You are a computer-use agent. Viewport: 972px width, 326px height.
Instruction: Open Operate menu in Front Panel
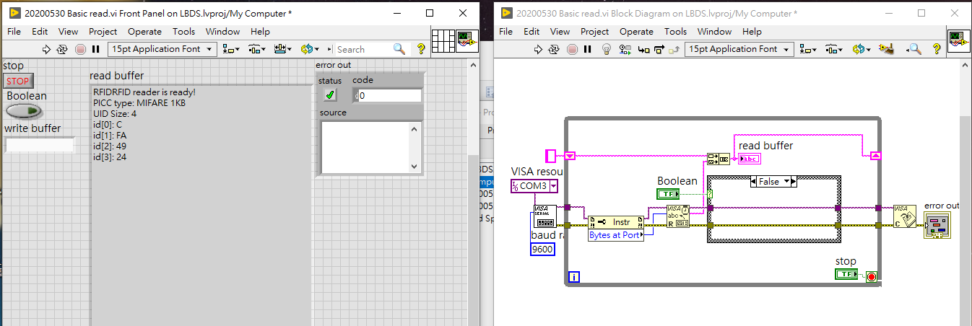144,31
